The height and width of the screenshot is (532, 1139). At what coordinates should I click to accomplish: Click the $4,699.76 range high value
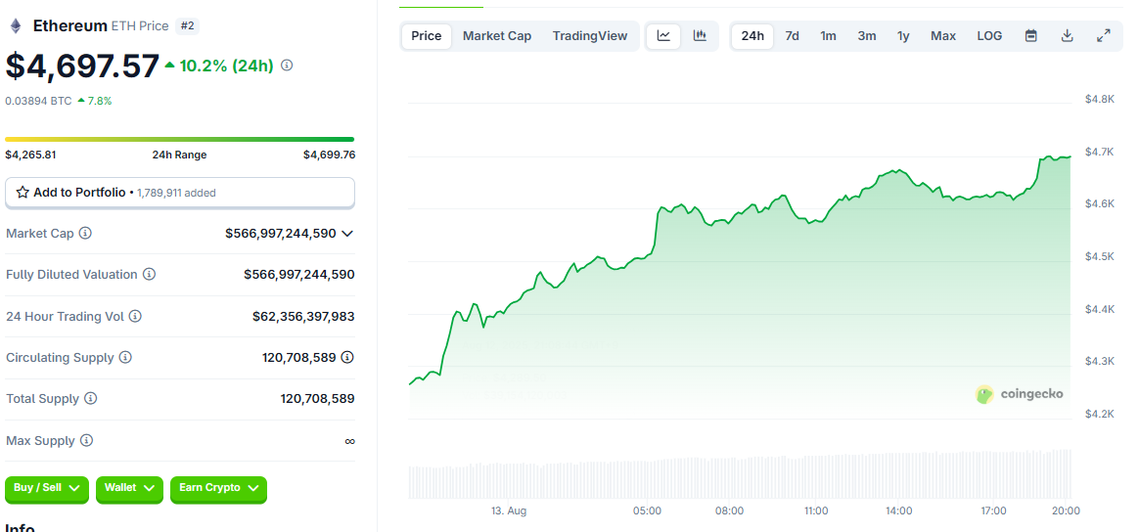click(x=329, y=155)
